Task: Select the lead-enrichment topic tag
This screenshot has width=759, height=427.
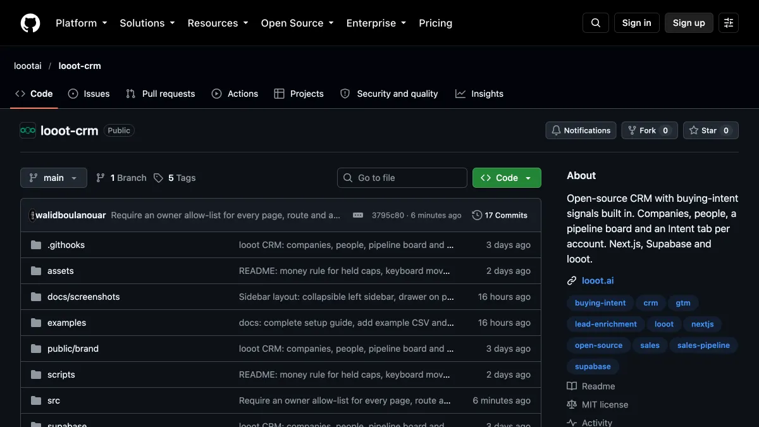Action: pos(605,324)
